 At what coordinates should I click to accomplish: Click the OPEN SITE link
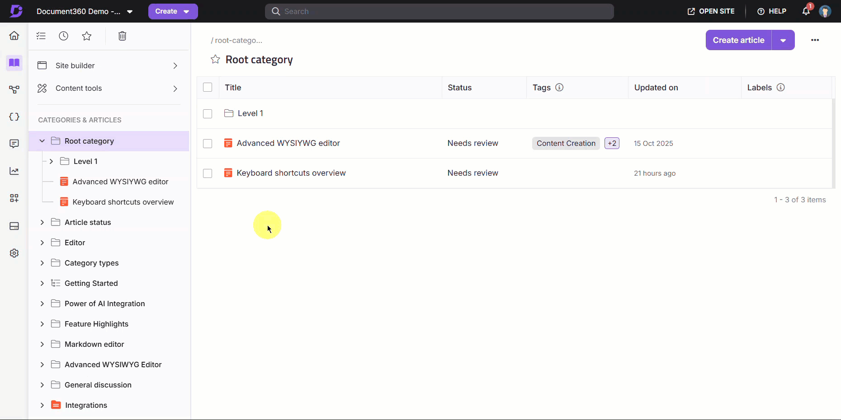click(711, 11)
